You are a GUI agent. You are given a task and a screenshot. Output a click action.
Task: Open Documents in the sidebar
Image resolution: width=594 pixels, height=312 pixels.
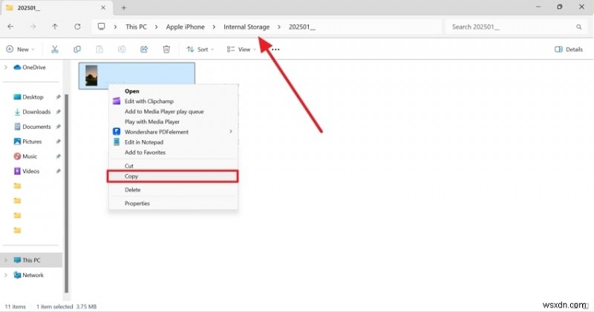coord(32,127)
